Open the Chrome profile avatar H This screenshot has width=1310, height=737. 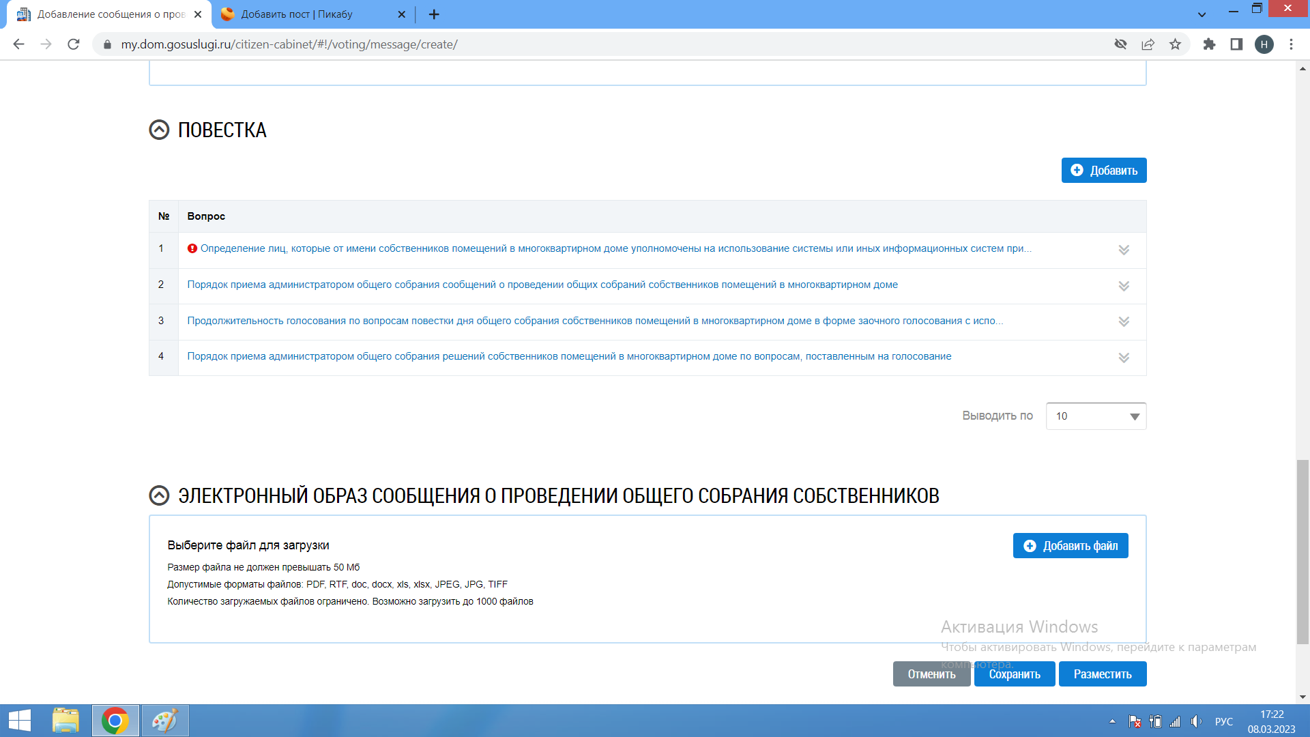pyautogui.click(x=1264, y=44)
